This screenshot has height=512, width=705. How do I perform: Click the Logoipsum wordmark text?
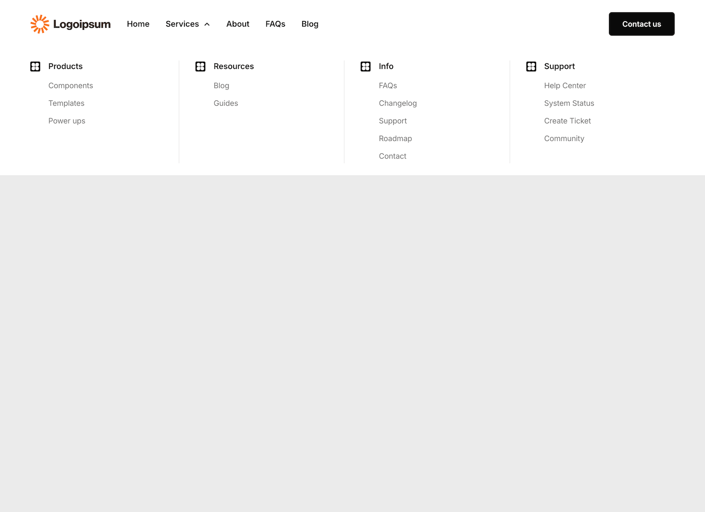click(82, 24)
